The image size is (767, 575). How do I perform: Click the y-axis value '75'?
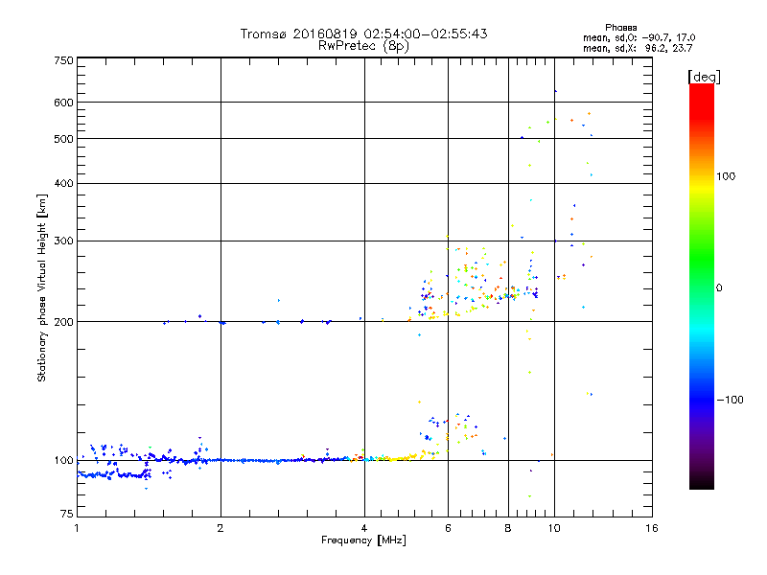click(x=67, y=514)
